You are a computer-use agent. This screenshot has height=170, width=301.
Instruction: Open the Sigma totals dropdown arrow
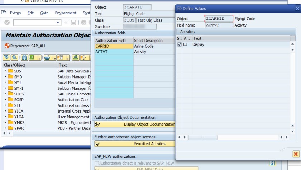pos(39,57)
